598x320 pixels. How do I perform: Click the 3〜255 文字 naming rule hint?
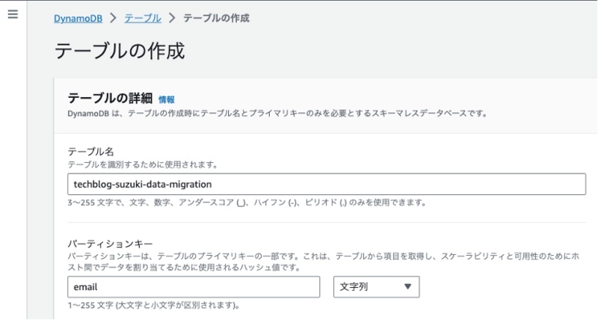(247, 203)
